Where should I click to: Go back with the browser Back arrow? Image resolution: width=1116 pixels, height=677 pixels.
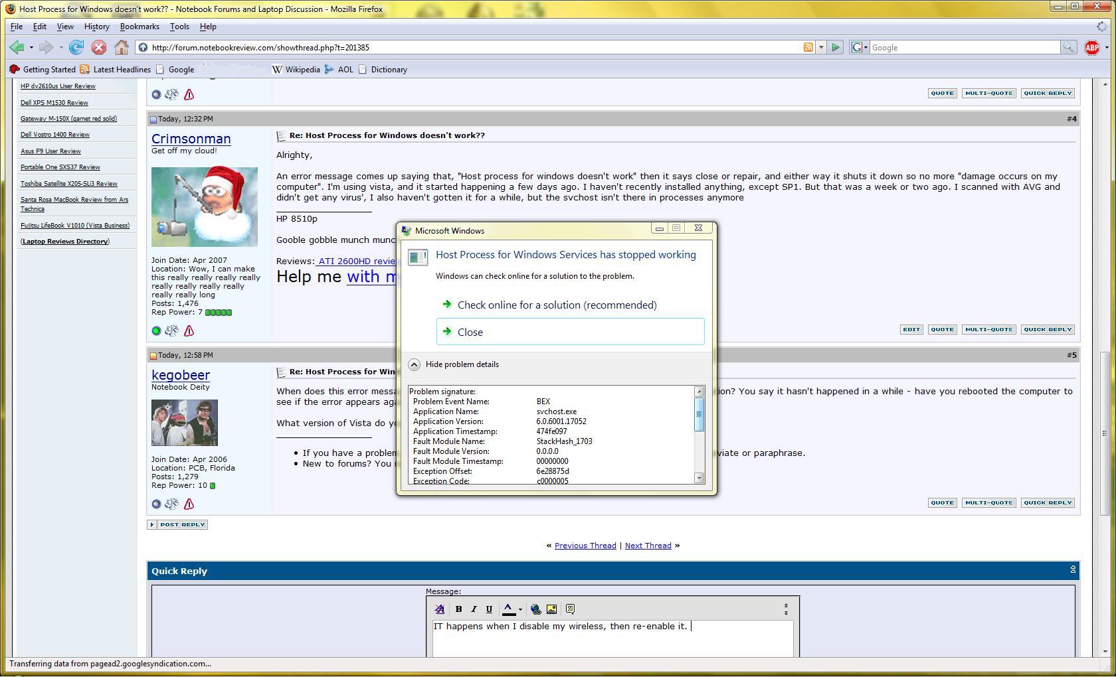pos(17,47)
